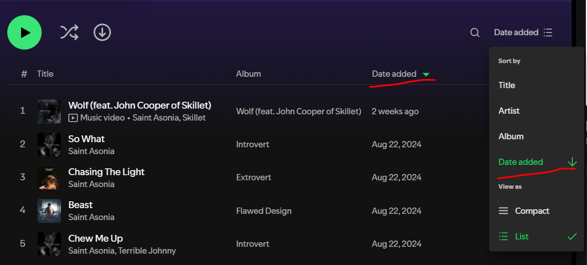
Task: Open the Introvert album link for So What
Action: [253, 144]
